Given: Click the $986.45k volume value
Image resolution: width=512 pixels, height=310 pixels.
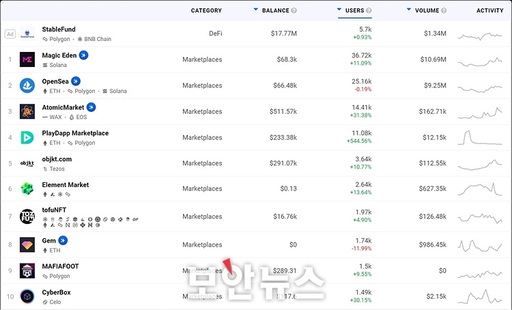Looking at the screenshot, I should [x=432, y=244].
